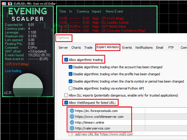This screenshot has height=140, width=187.
Task: Click Live trading link in panel
Action: pos(13,71)
